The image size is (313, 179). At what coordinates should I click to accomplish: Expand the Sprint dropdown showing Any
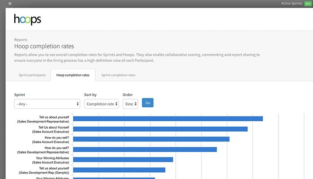click(47, 104)
